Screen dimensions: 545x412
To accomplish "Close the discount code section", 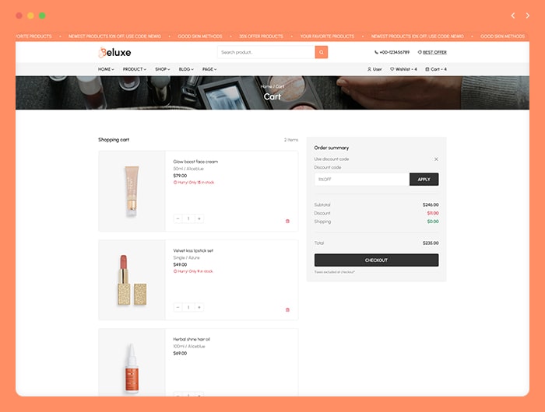I will pyautogui.click(x=436, y=159).
